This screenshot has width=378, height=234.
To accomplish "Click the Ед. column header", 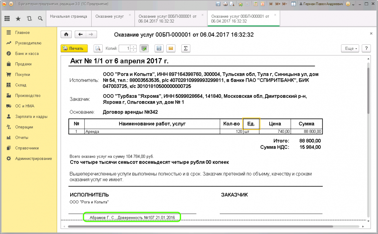I will click(251, 124).
